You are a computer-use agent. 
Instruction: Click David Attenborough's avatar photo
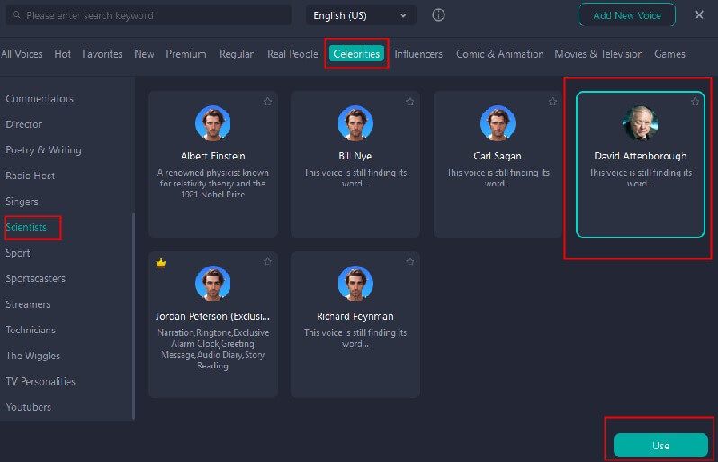pyautogui.click(x=641, y=123)
